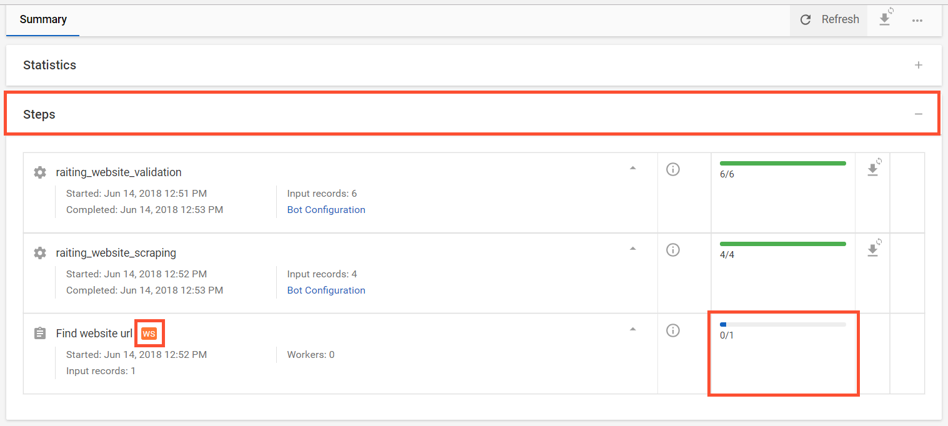This screenshot has height=426, width=948.
Task: Click gear icon of raiting_website_validation
Action: (40, 172)
